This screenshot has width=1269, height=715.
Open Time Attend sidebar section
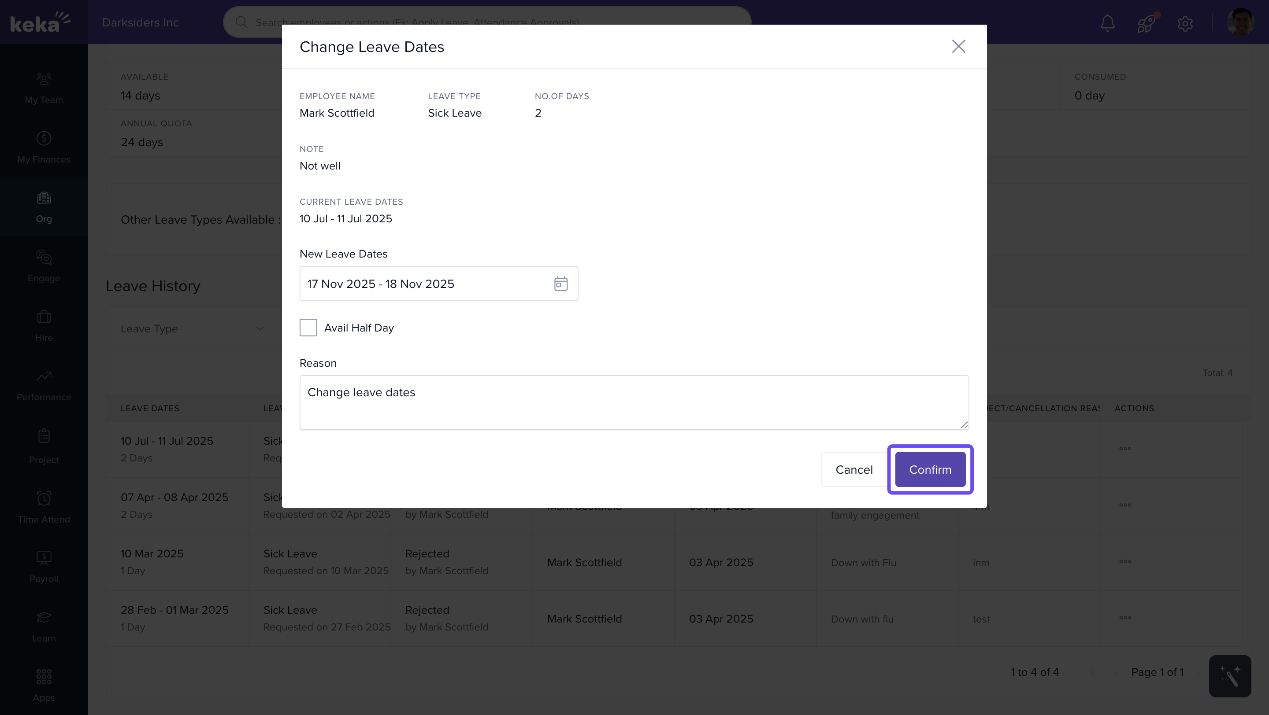[44, 507]
